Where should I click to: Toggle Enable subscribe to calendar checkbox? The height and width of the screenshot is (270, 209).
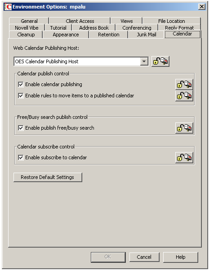[x=21, y=157]
